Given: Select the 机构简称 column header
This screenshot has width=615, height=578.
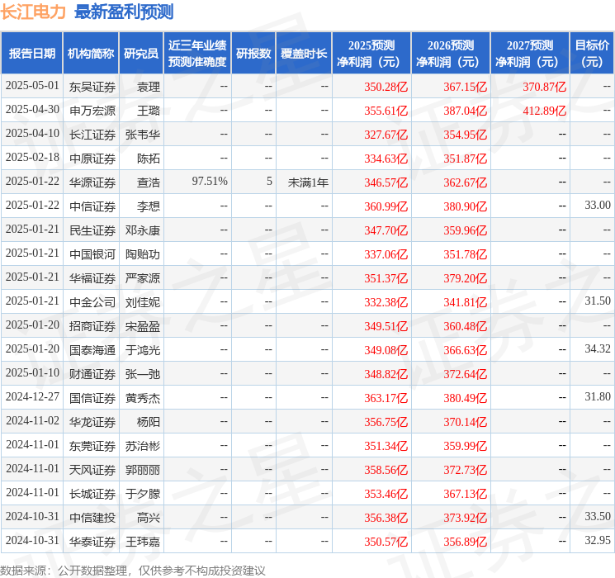Looking at the screenshot, I should [91, 53].
